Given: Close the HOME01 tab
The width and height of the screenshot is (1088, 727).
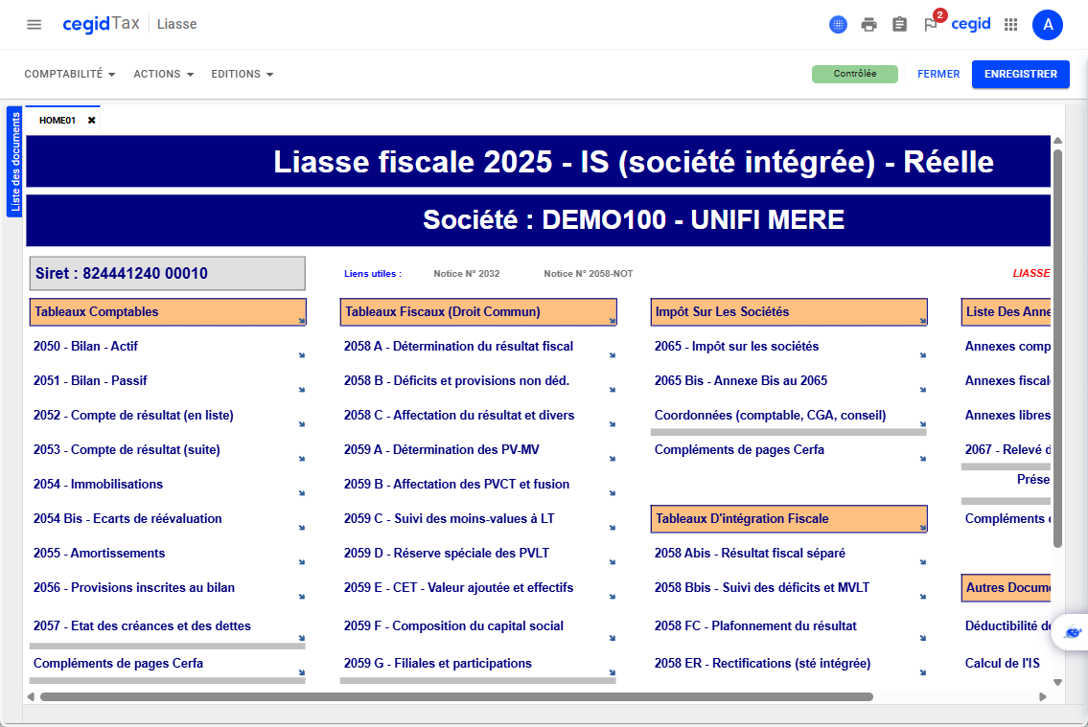Looking at the screenshot, I should [91, 120].
